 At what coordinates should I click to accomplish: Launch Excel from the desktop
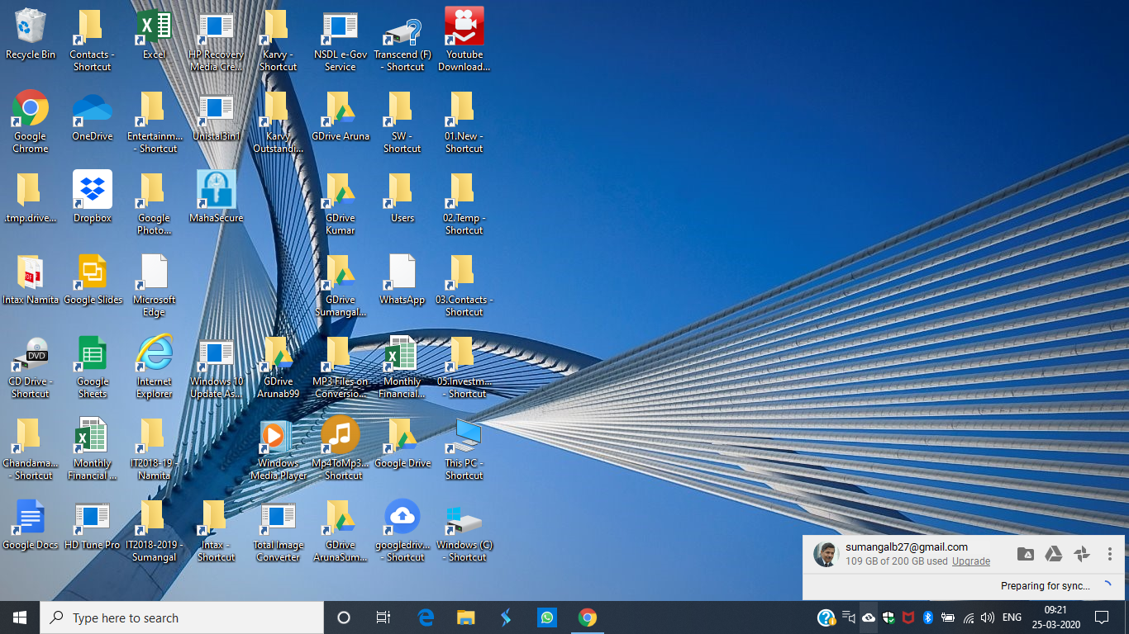pyautogui.click(x=154, y=34)
